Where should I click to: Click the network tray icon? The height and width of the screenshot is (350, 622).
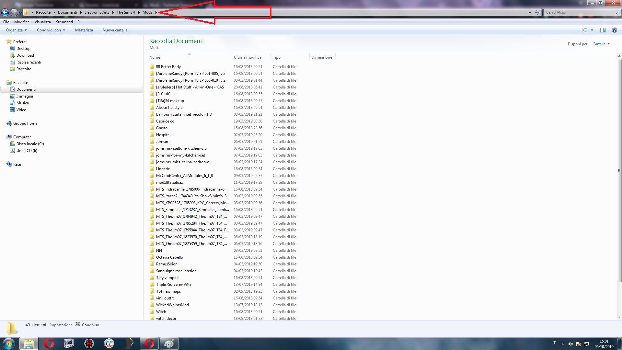pos(586,344)
